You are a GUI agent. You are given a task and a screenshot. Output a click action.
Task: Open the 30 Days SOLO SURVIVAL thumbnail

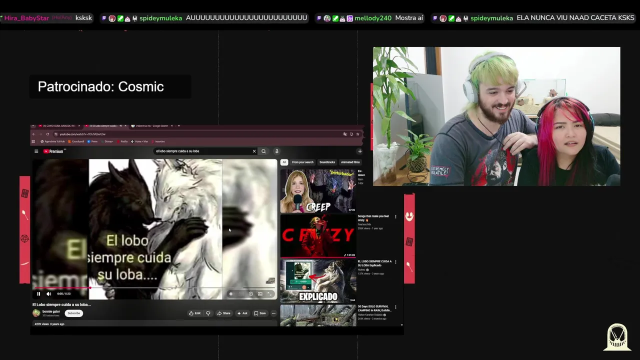tap(318, 315)
